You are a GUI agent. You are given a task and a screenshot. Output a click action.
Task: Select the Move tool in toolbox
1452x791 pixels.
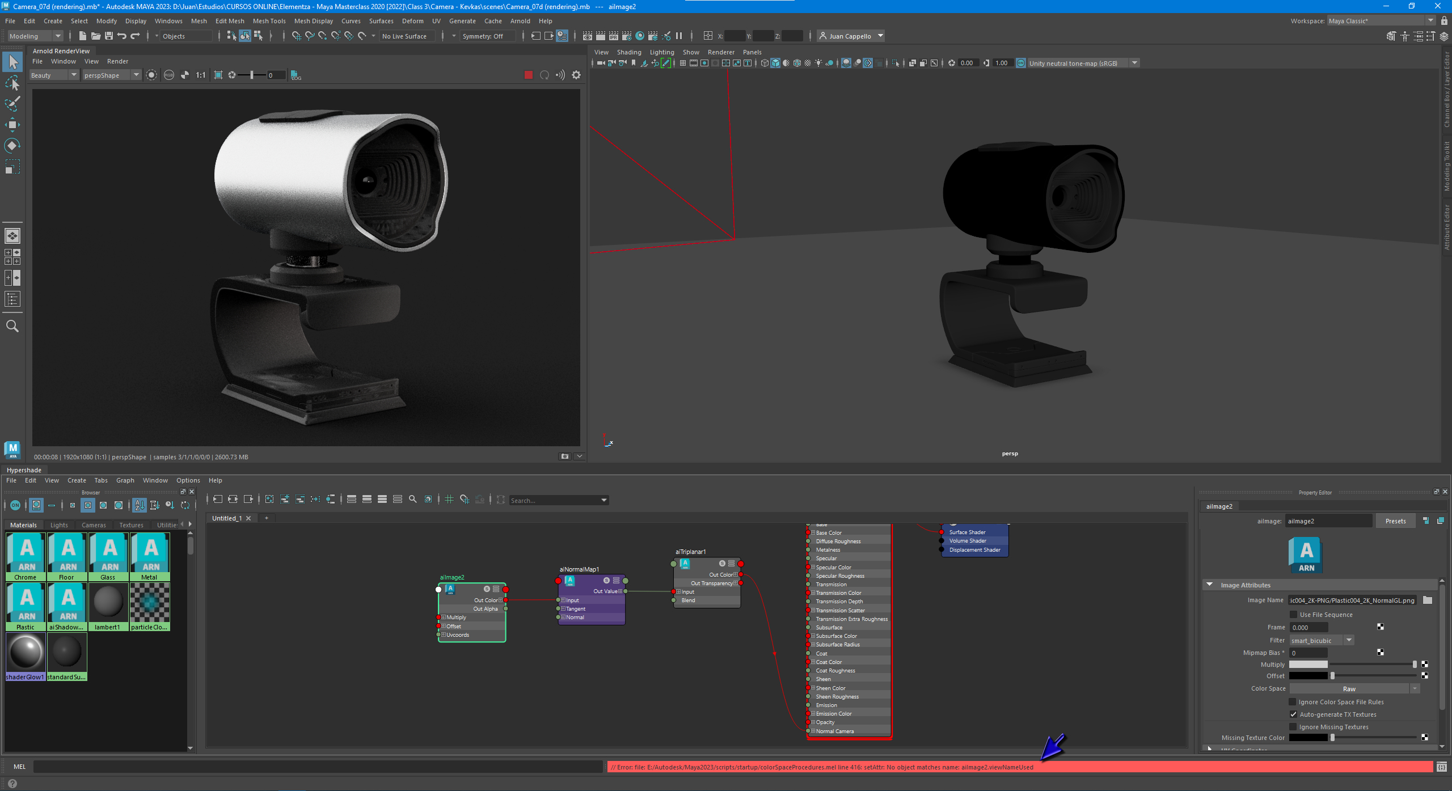[12, 125]
